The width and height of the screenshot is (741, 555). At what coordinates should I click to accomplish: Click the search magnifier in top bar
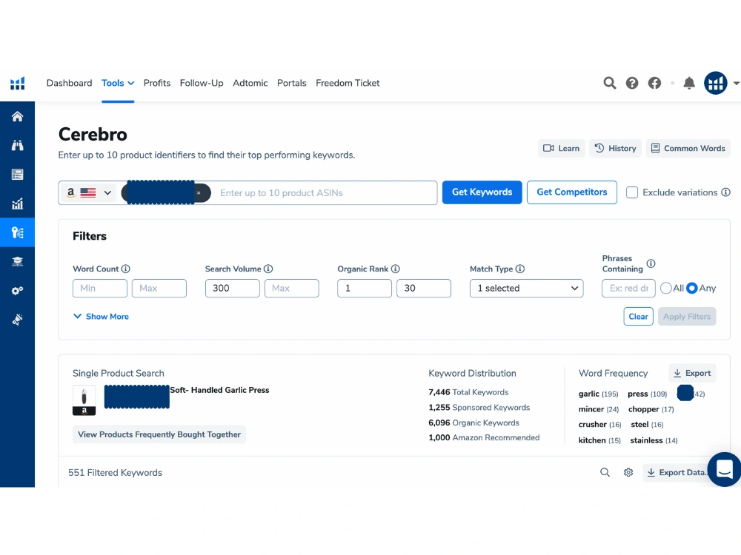point(610,83)
